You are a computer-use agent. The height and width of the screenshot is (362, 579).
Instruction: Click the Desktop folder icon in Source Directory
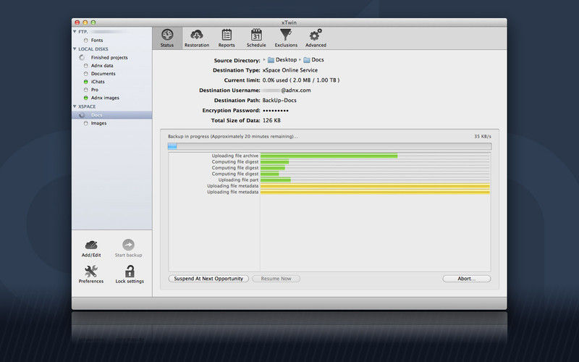(x=271, y=60)
